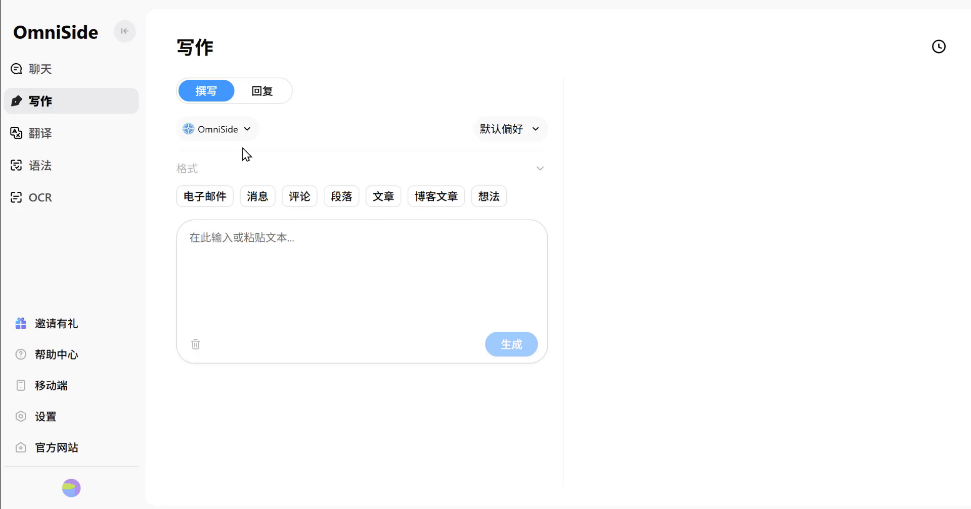Open the history clock icon
Image resolution: width=971 pixels, height=509 pixels.
pos(938,46)
